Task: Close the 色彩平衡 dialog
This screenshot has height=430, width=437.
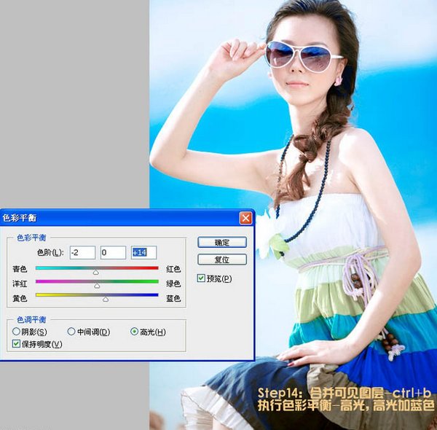Action: pos(245,218)
